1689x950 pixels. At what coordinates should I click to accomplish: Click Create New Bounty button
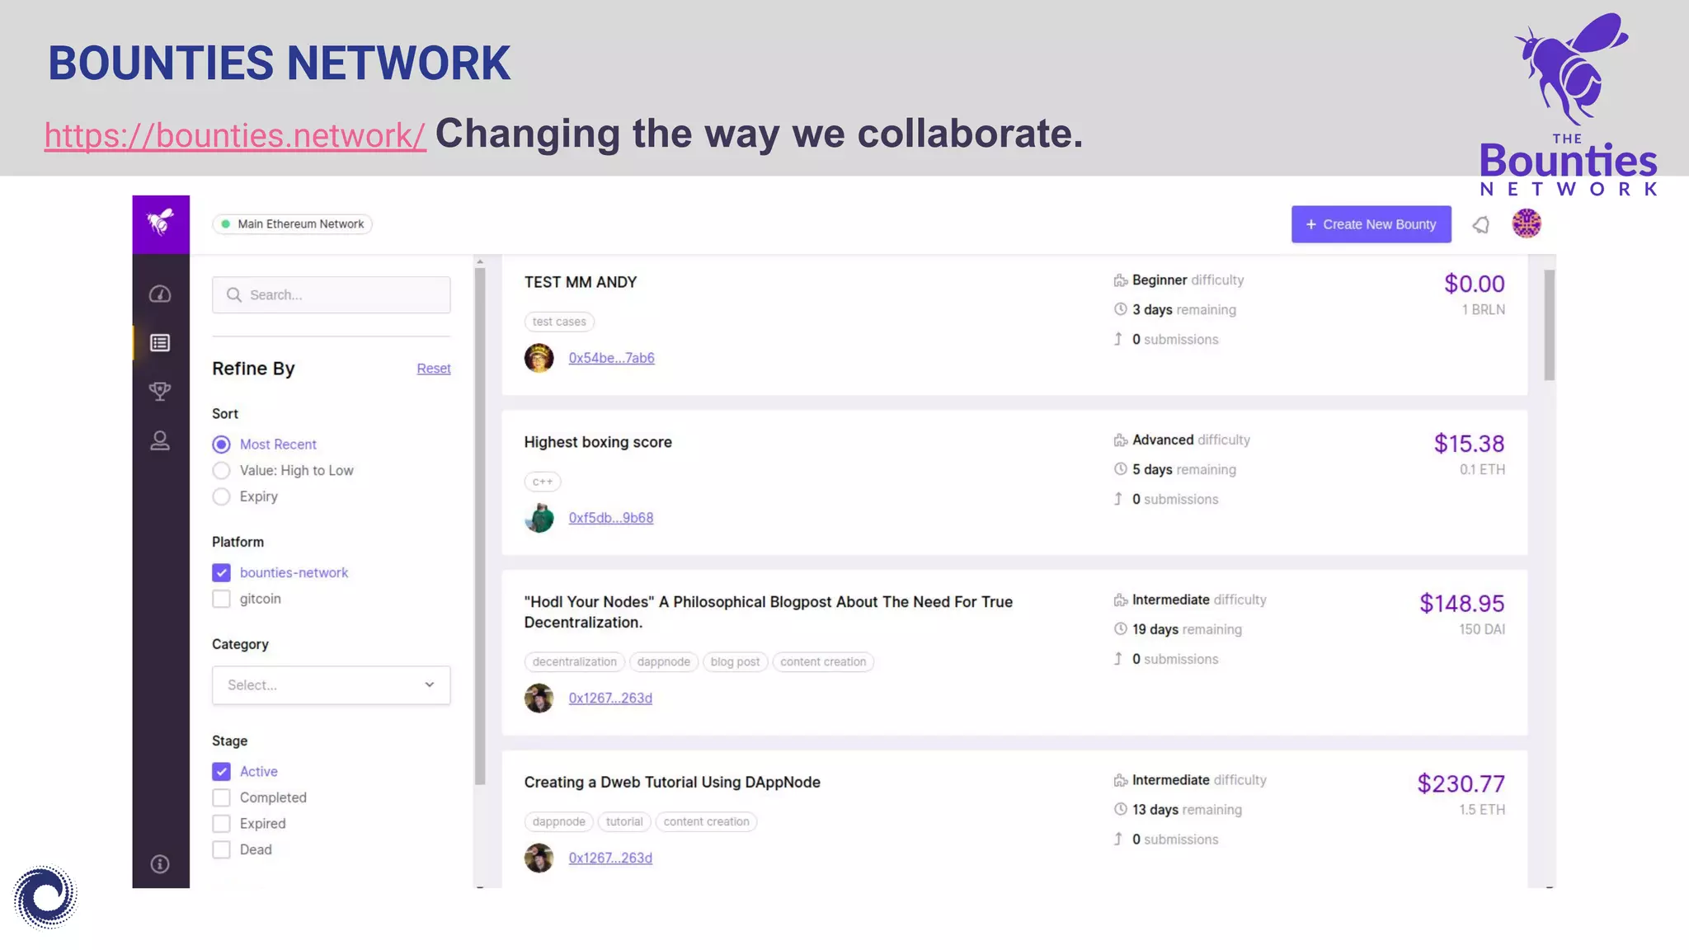(1371, 224)
